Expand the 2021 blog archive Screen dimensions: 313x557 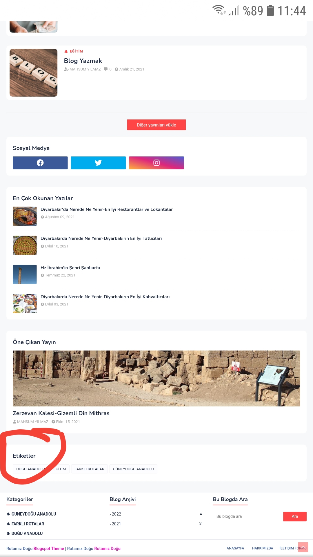point(115,524)
